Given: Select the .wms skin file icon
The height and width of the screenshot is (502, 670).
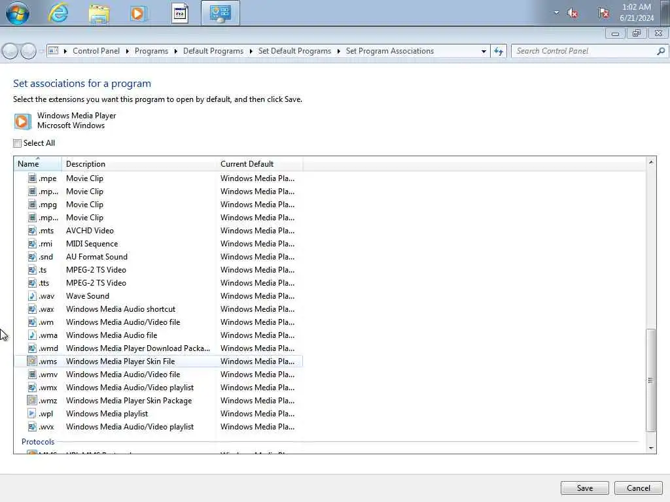Looking at the screenshot, I should 32,361.
